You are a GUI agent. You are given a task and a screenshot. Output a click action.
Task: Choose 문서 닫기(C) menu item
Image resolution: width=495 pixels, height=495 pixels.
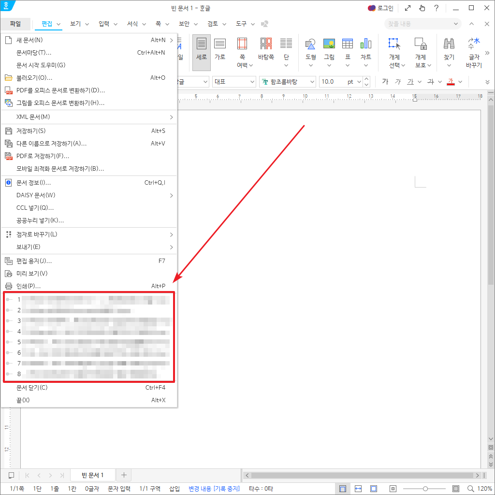[x=89, y=387]
